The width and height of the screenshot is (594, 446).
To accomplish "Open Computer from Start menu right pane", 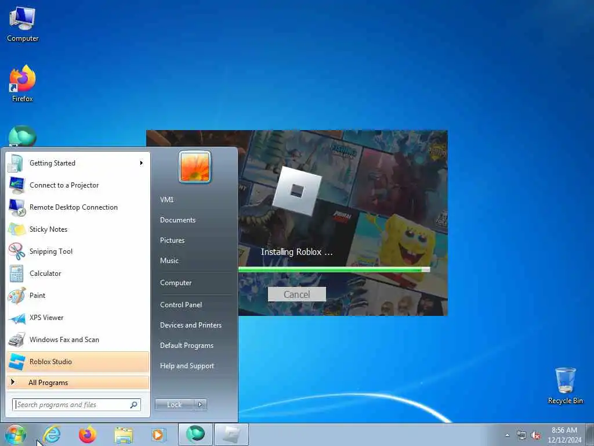I will 176,283.
